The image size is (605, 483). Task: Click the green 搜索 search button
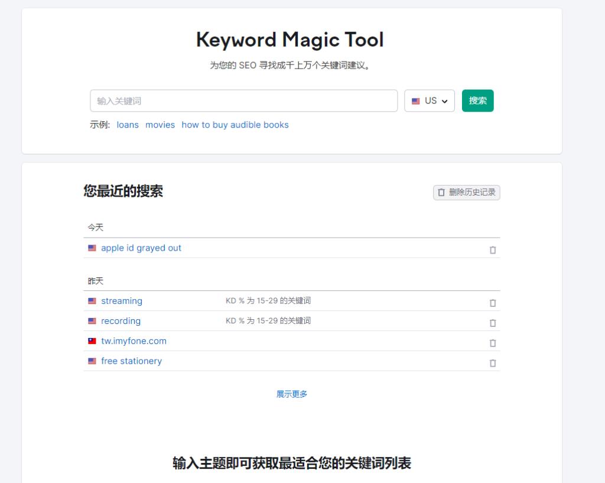coord(477,101)
